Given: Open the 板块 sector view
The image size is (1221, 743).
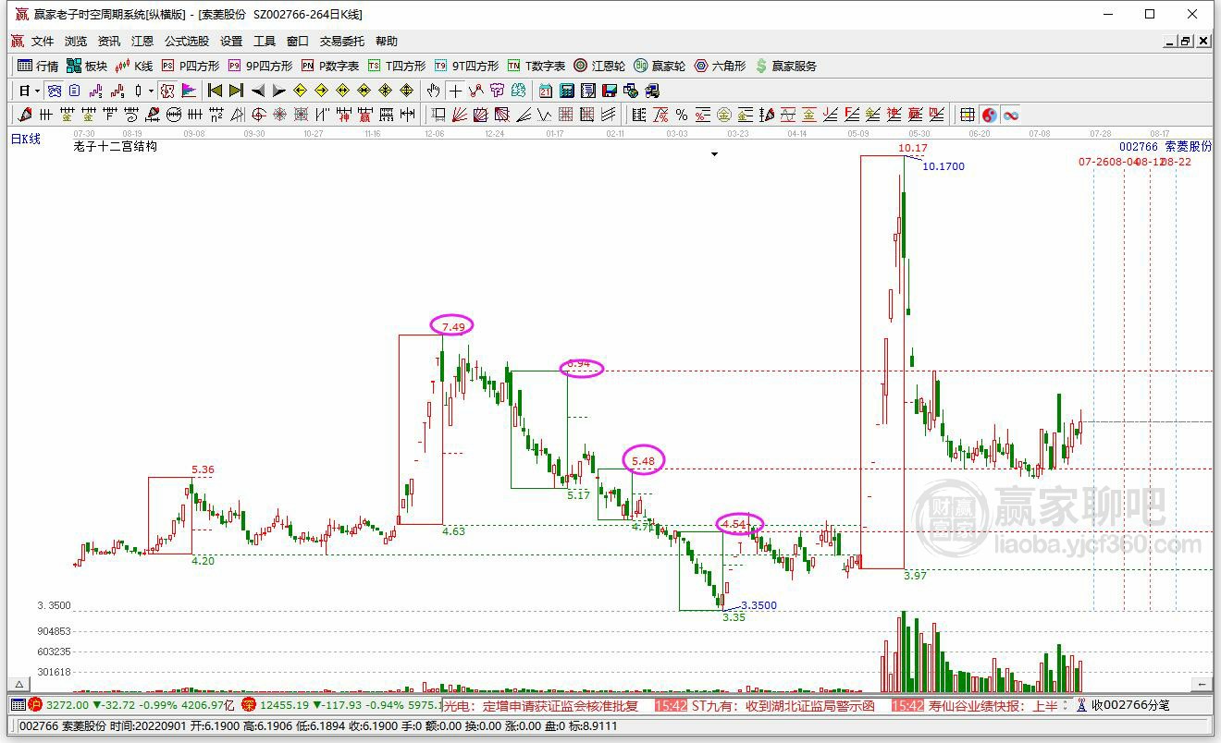Looking at the screenshot, I should (87, 66).
